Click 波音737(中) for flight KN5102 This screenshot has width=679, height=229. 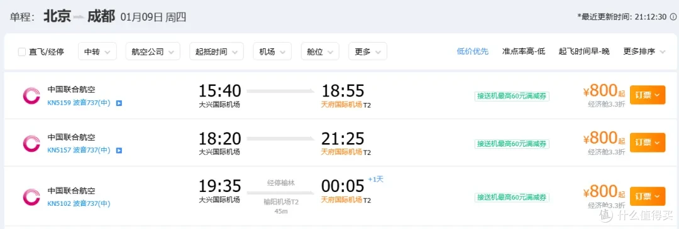coord(92,203)
